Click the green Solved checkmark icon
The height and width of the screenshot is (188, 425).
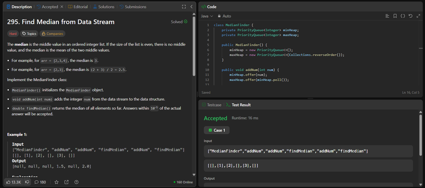tap(186, 22)
